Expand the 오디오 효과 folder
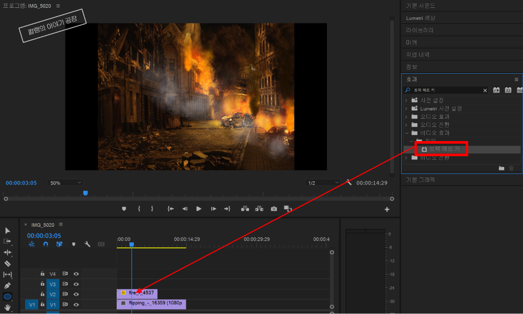Viewport: 523px width, 314px height. [x=406, y=117]
